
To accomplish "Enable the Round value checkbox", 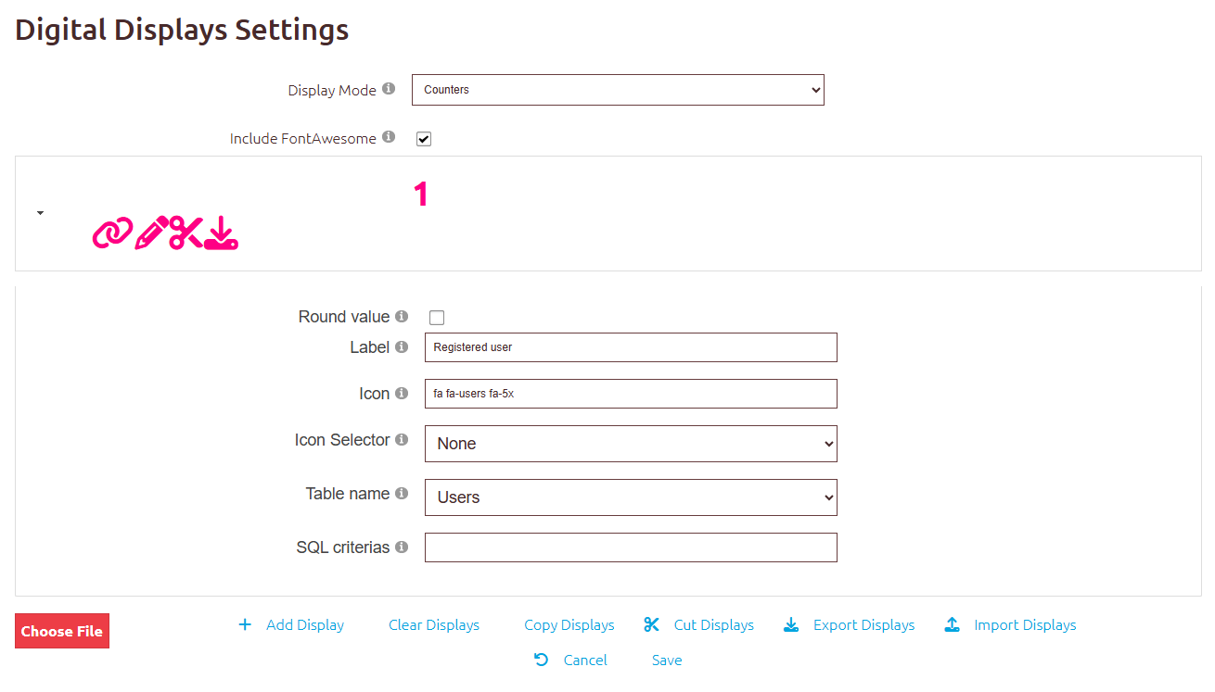I will [x=437, y=318].
